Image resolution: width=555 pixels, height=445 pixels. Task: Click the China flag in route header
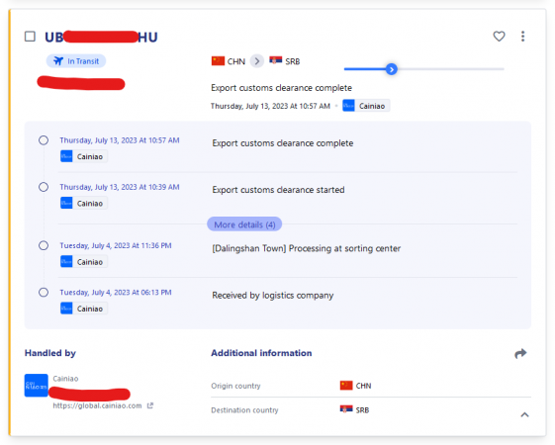pos(218,61)
